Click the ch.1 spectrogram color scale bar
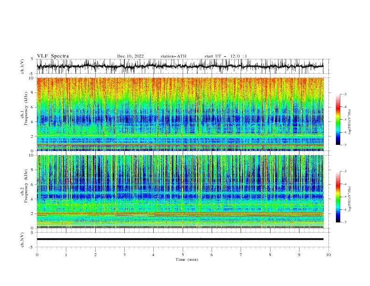The image size is (370, 286). coord(338,120)
